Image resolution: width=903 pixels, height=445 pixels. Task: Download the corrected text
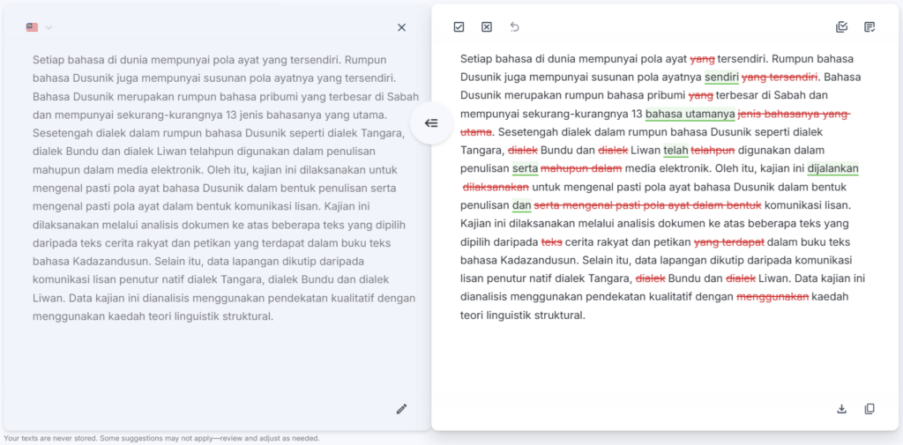pyautogui.click(x=841, y=409)
